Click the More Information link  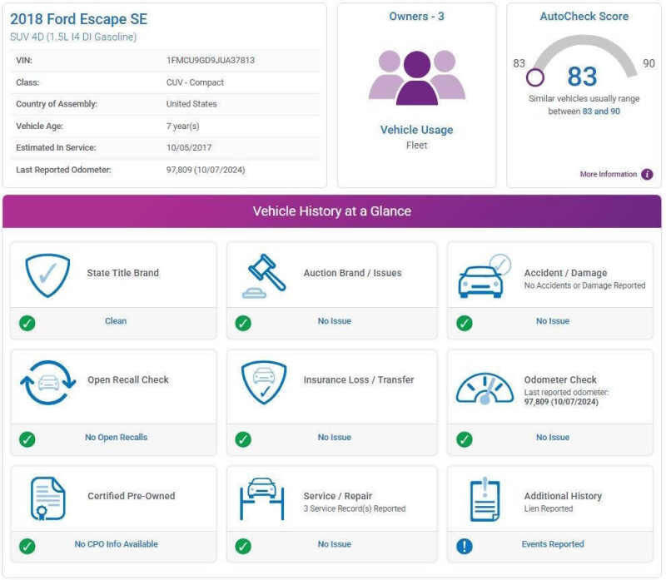click(609, 175)
